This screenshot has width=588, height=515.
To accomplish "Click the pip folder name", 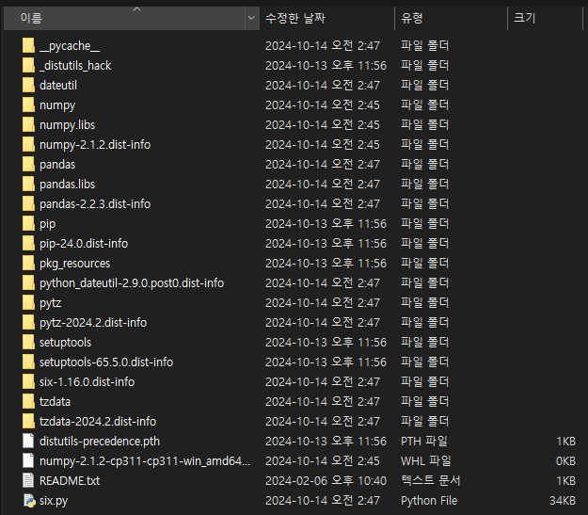I will click(x=48, y=224).
